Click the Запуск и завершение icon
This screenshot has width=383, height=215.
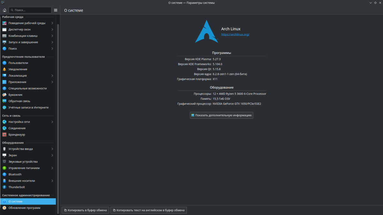[4, 42]
